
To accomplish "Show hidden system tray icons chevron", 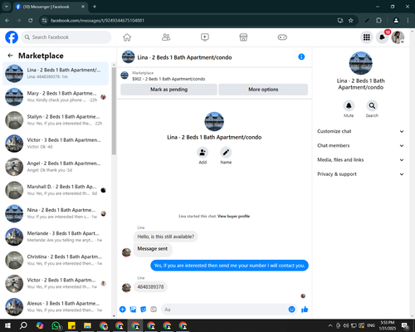I will point(330,325).
